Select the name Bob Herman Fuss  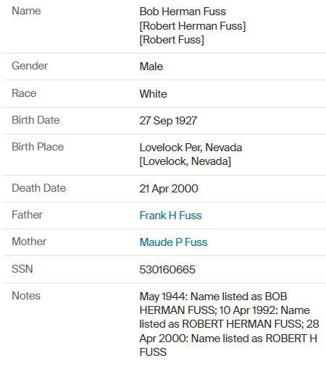click(183, 12)
